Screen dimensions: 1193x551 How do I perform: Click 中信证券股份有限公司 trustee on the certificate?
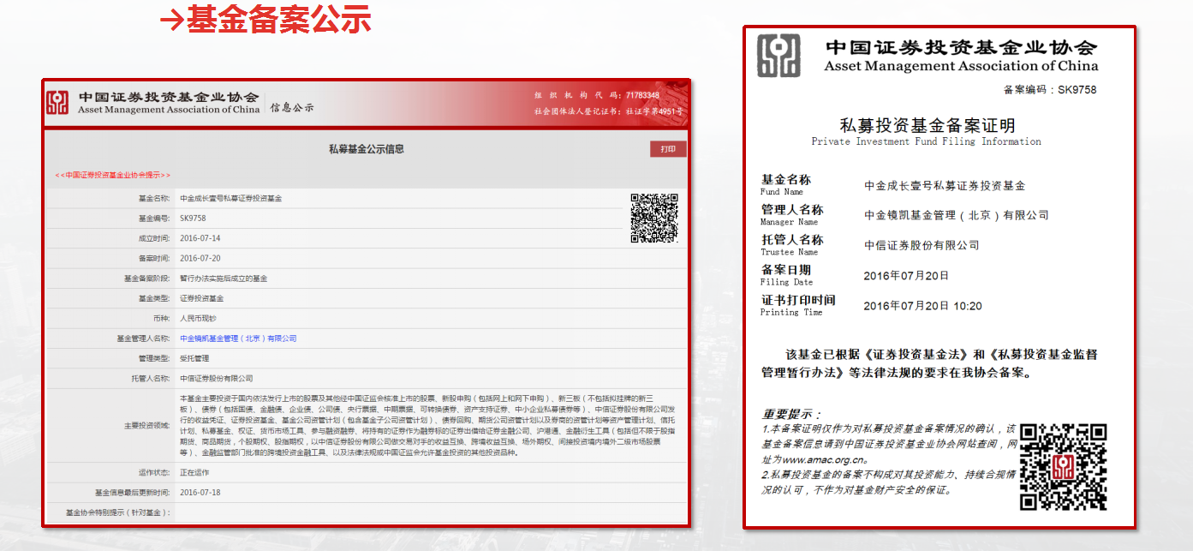tap(922, 245)
